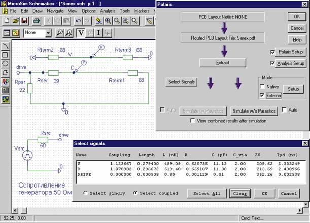Uncheck the External mode checkbox
310x223 pixels.
click(262, 96)
